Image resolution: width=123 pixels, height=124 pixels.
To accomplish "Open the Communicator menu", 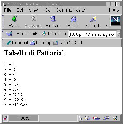I will pyautogui.click(x=71, y=10).
